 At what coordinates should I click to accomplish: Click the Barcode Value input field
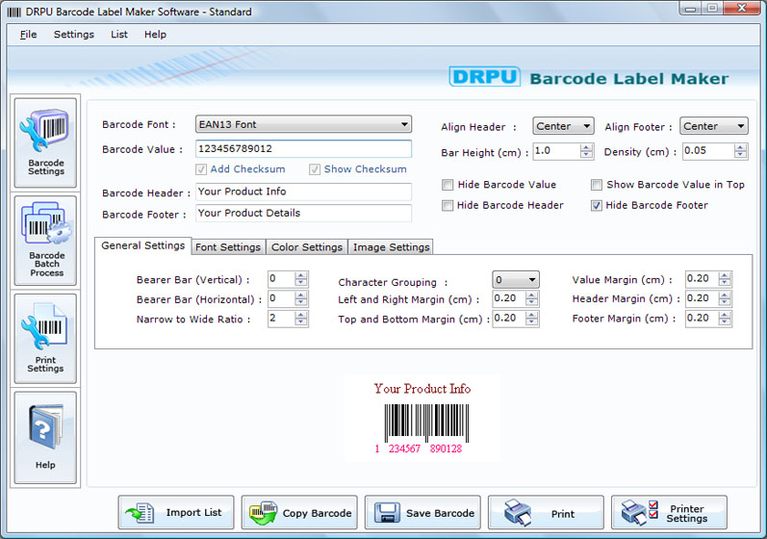coord(303,148)
